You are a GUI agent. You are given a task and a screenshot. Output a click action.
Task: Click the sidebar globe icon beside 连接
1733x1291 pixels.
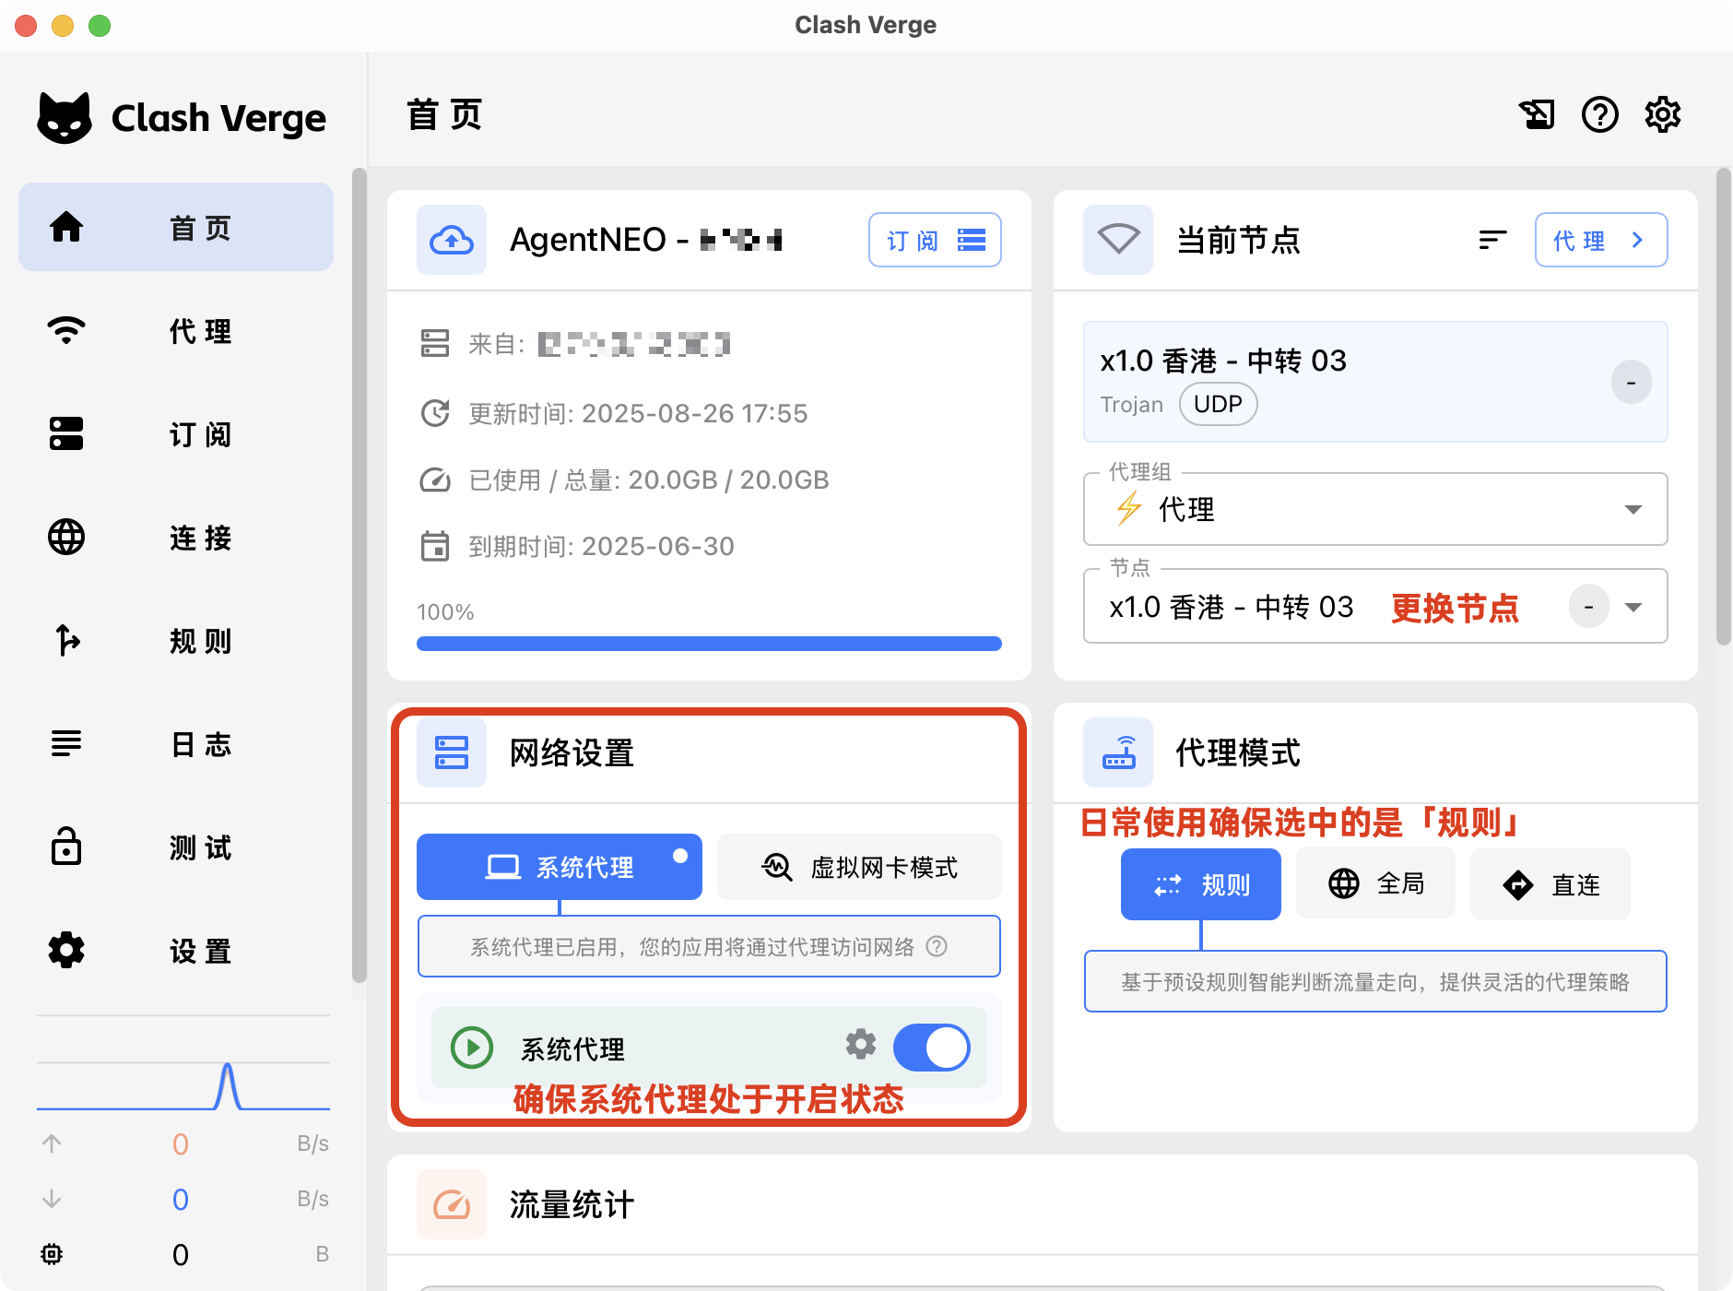[x=66, y=537]
